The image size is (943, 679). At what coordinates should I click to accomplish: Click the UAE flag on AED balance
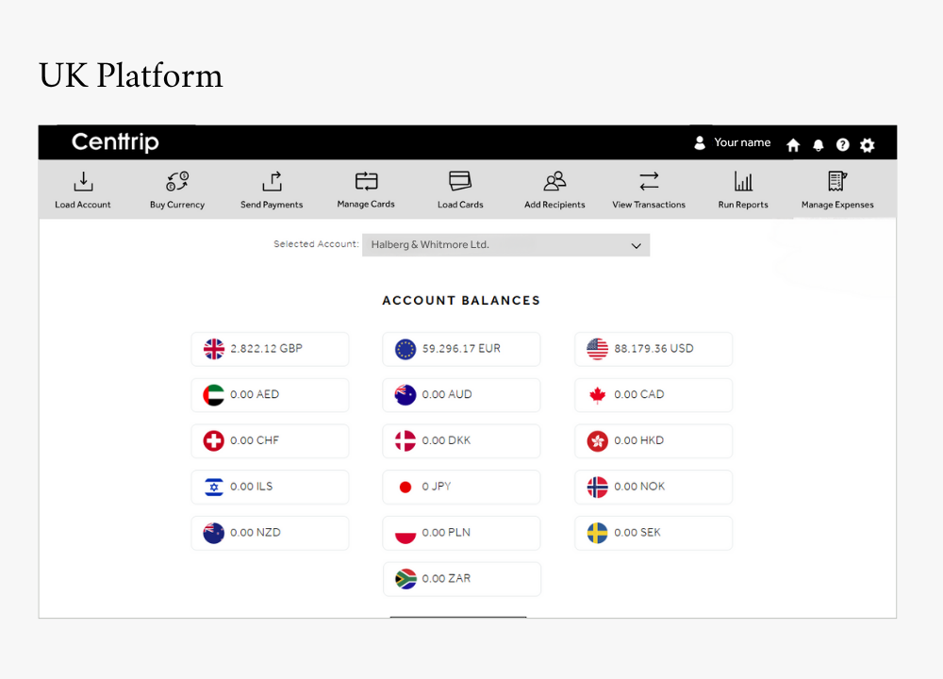tap(213, 394)
